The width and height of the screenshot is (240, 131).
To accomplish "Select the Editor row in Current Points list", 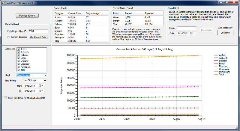I will (x=81, y=28).
